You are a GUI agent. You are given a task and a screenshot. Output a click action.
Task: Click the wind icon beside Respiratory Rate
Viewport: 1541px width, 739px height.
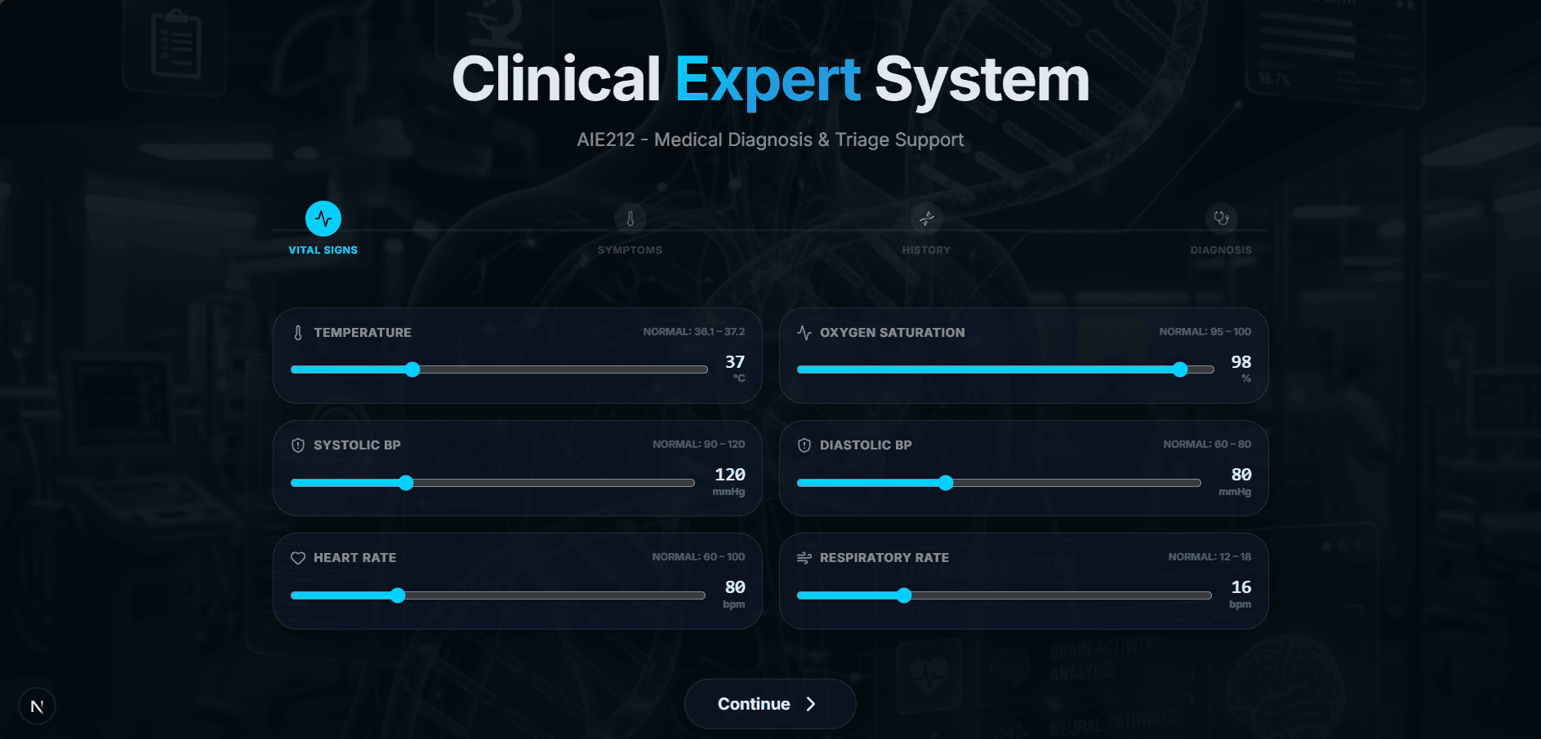point(804,558)
